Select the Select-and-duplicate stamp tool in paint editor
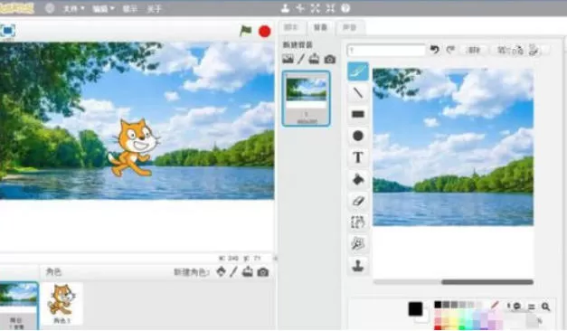The width and height of the screenshot is (567, 331). pyautogui.click(x=358, y=266)
